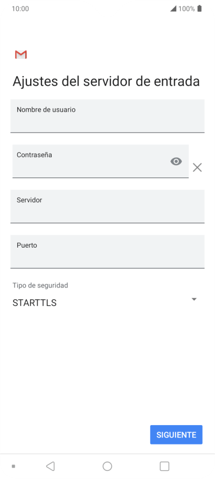215x479 pixels.
Task: Click the Gmail logo icon
Action: pos(20,54)
